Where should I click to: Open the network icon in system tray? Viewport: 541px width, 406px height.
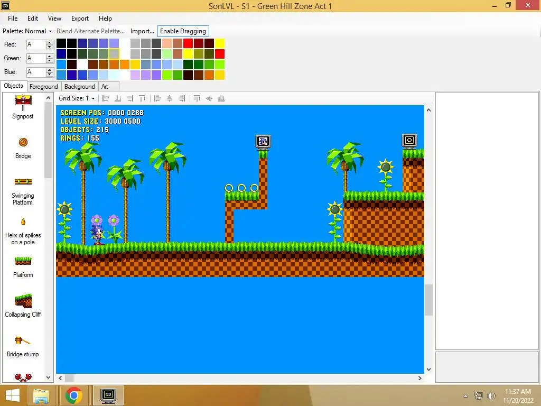coord(479,396)
